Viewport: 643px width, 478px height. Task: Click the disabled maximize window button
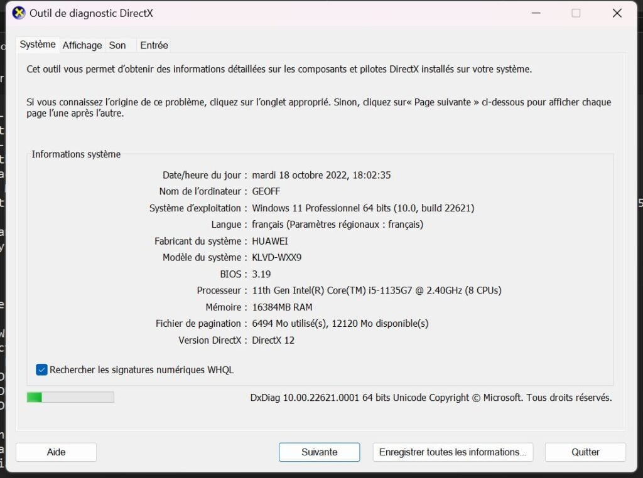click(576, 13)
